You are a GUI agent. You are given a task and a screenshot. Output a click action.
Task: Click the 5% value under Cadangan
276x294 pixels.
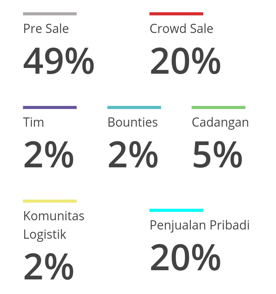217,155
